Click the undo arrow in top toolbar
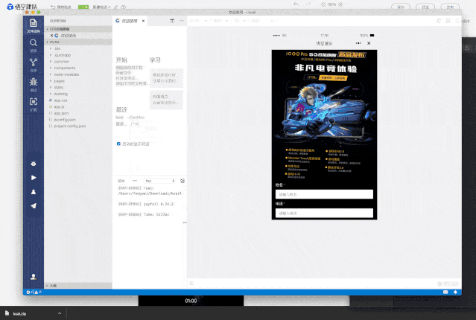The height and width of the screenshot is (320, 476). point(296,4)
